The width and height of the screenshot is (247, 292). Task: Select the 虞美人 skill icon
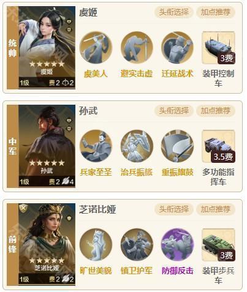coord(96,48)
